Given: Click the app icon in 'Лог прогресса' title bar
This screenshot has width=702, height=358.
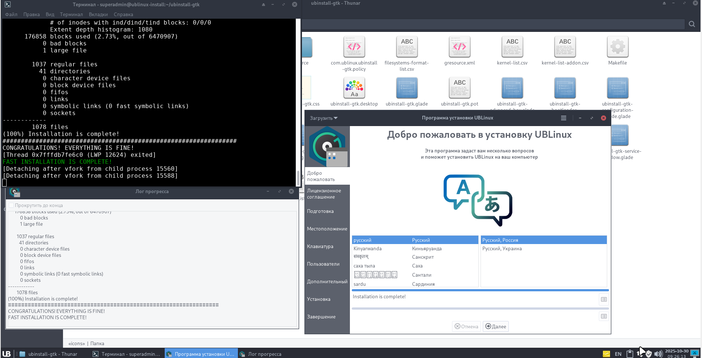Looking at the screenshot, I should 15,192.
